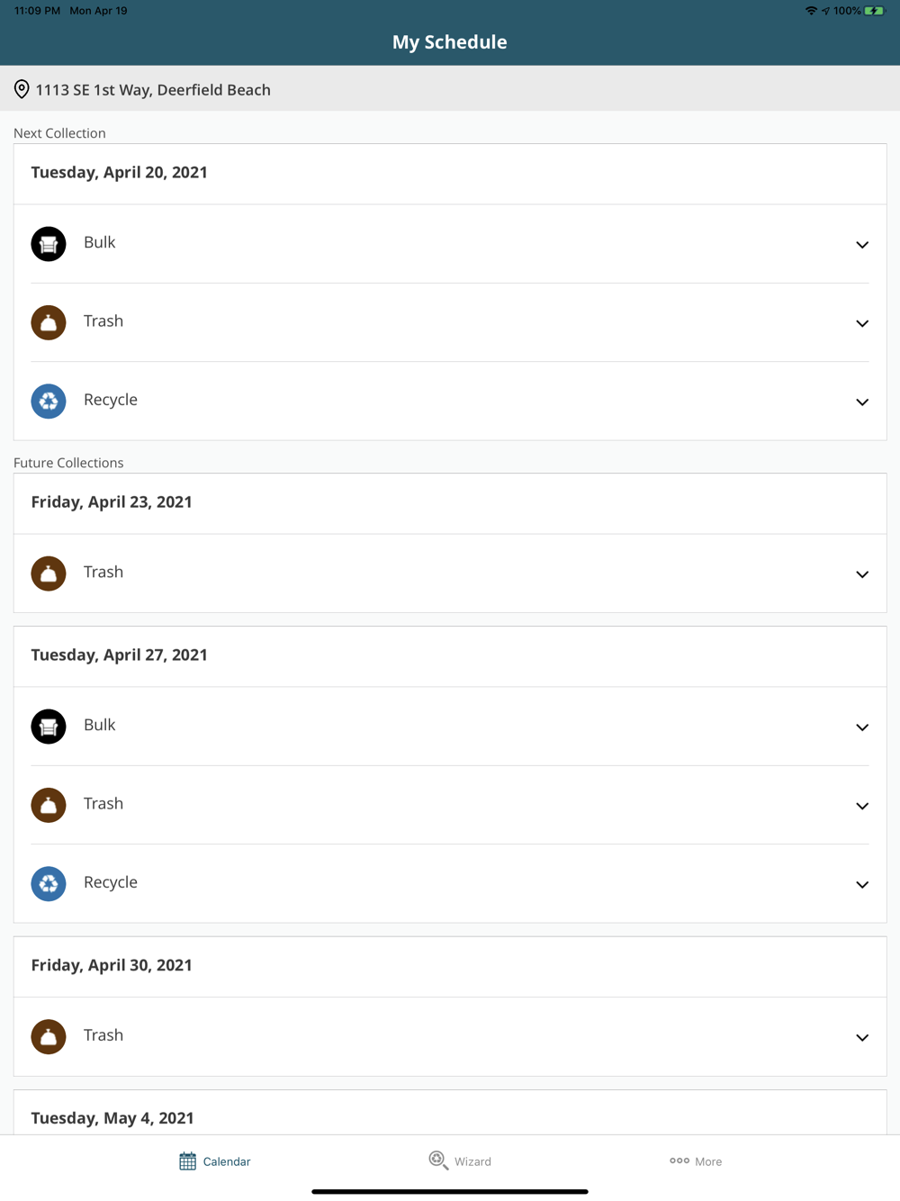Click Recycle icon under April 27

pos(49,884)
